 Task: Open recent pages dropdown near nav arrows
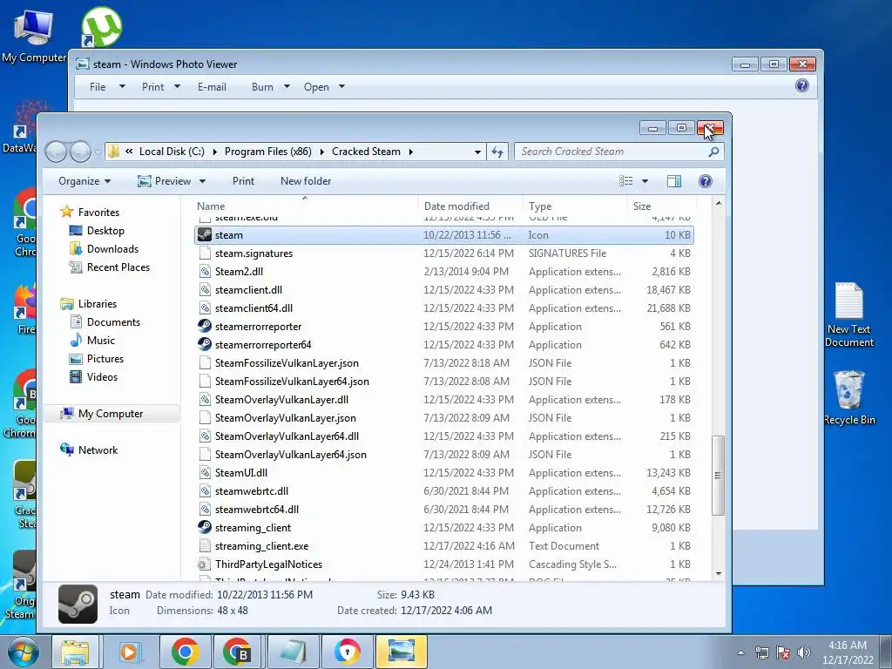click(x=98, y=152)
